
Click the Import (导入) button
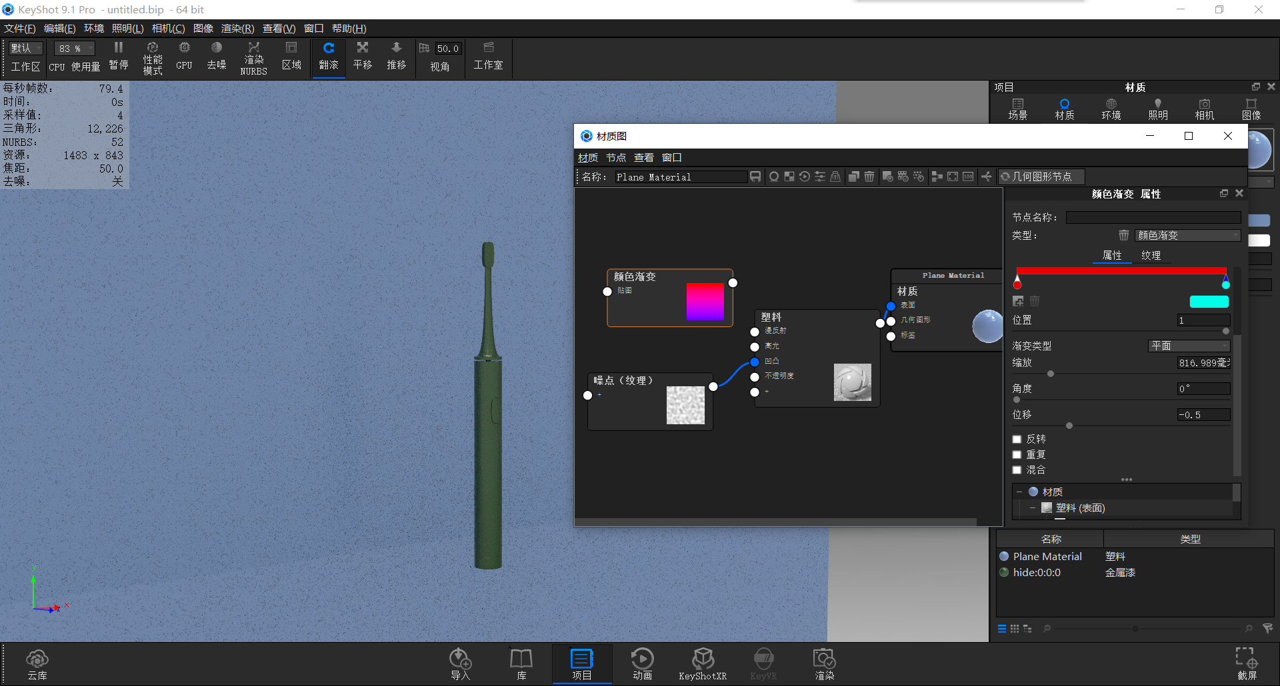click(x=460, y=664)
